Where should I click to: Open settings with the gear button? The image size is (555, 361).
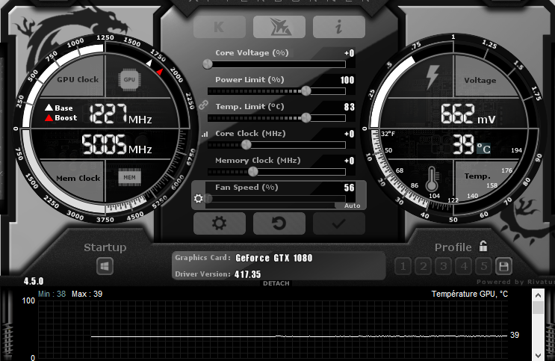(x=219, y=223)
